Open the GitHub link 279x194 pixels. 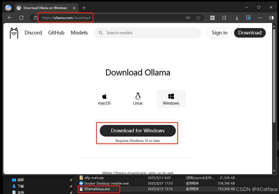[x=56, y=33]
